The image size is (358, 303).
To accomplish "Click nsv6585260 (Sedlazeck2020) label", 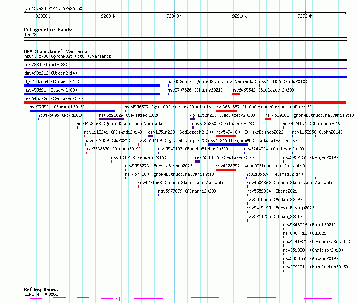I will [x=223, y=124].
